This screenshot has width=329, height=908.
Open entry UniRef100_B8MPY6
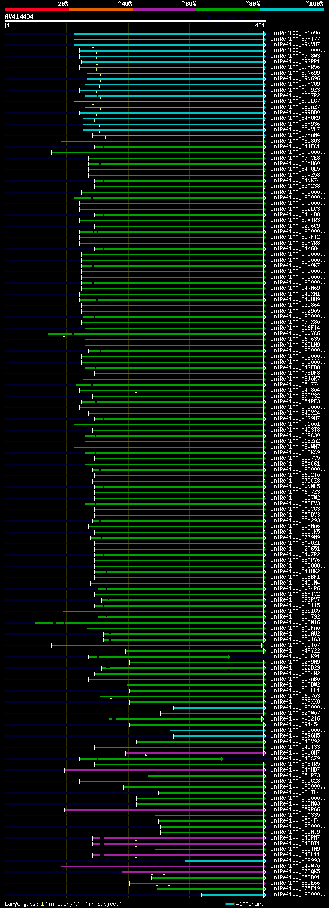click(295, 560)
